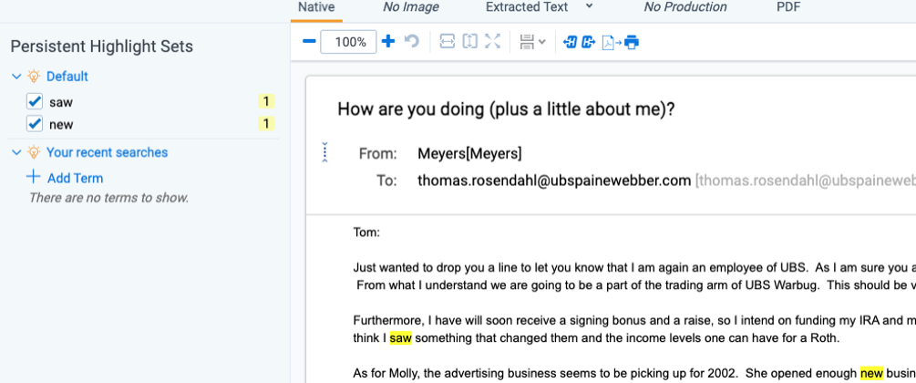Fit document to width icon
The height and width of the screenshot is (383, 916).
coord(447,42)
